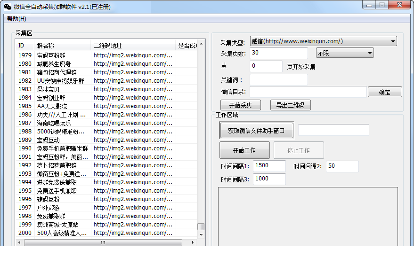The width and height of the screenshot is (414, 257).
Task: Select row 1981 箱包招商代理群
Action: click(106, 72)
